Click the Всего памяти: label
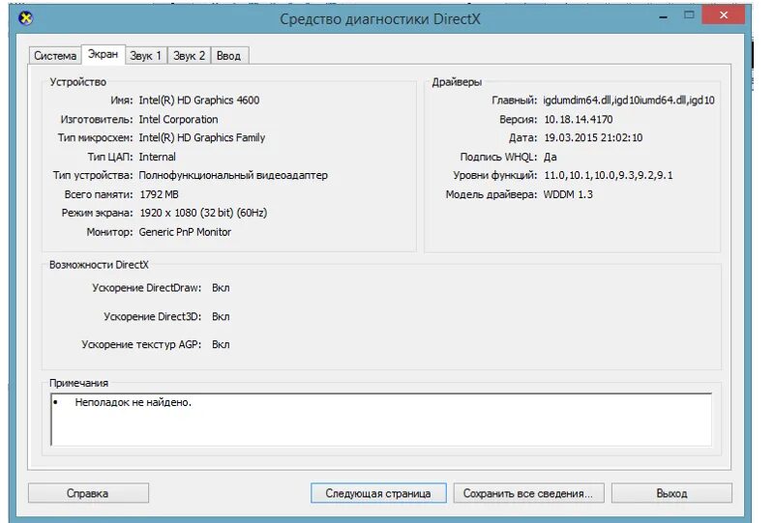Screen dimensions: 774x523 tap(99, 194)
